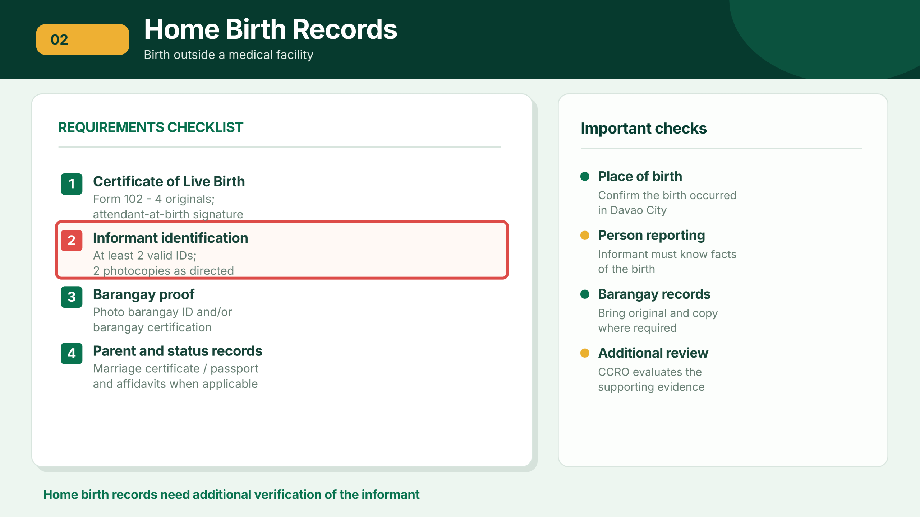Click text Informant must know facts
Viewport: 920px width, 517px height.
pyautogui.click(x=667, y=254)
